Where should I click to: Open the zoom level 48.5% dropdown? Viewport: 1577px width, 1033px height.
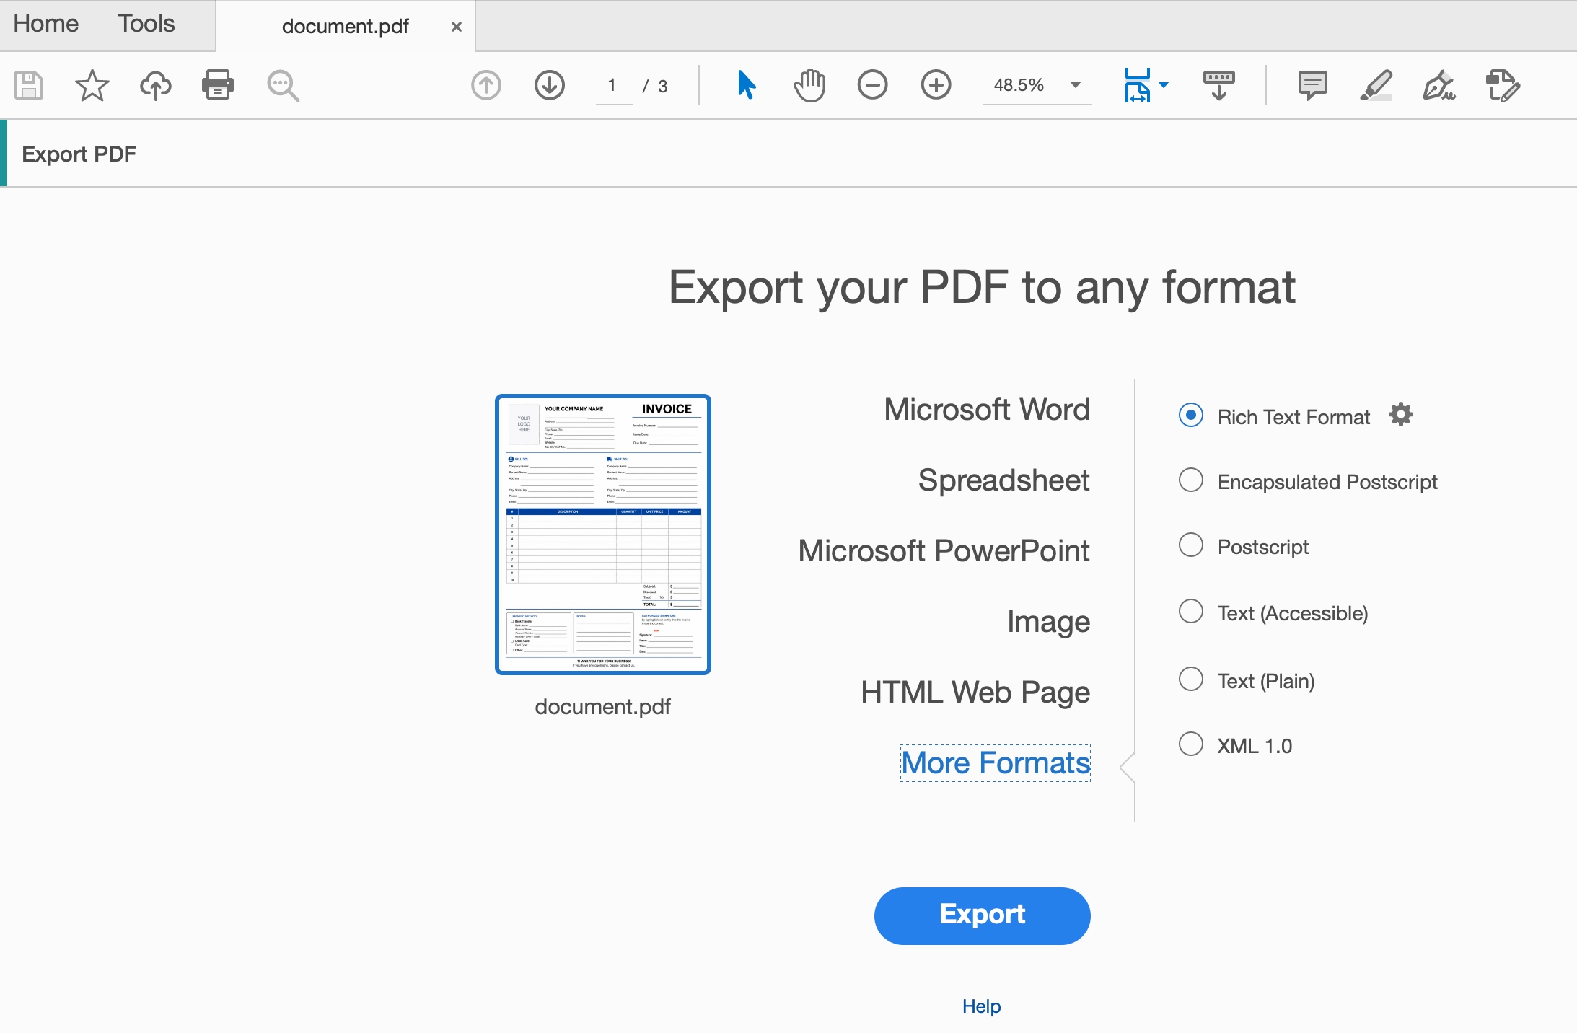(x=1037, y=85)
